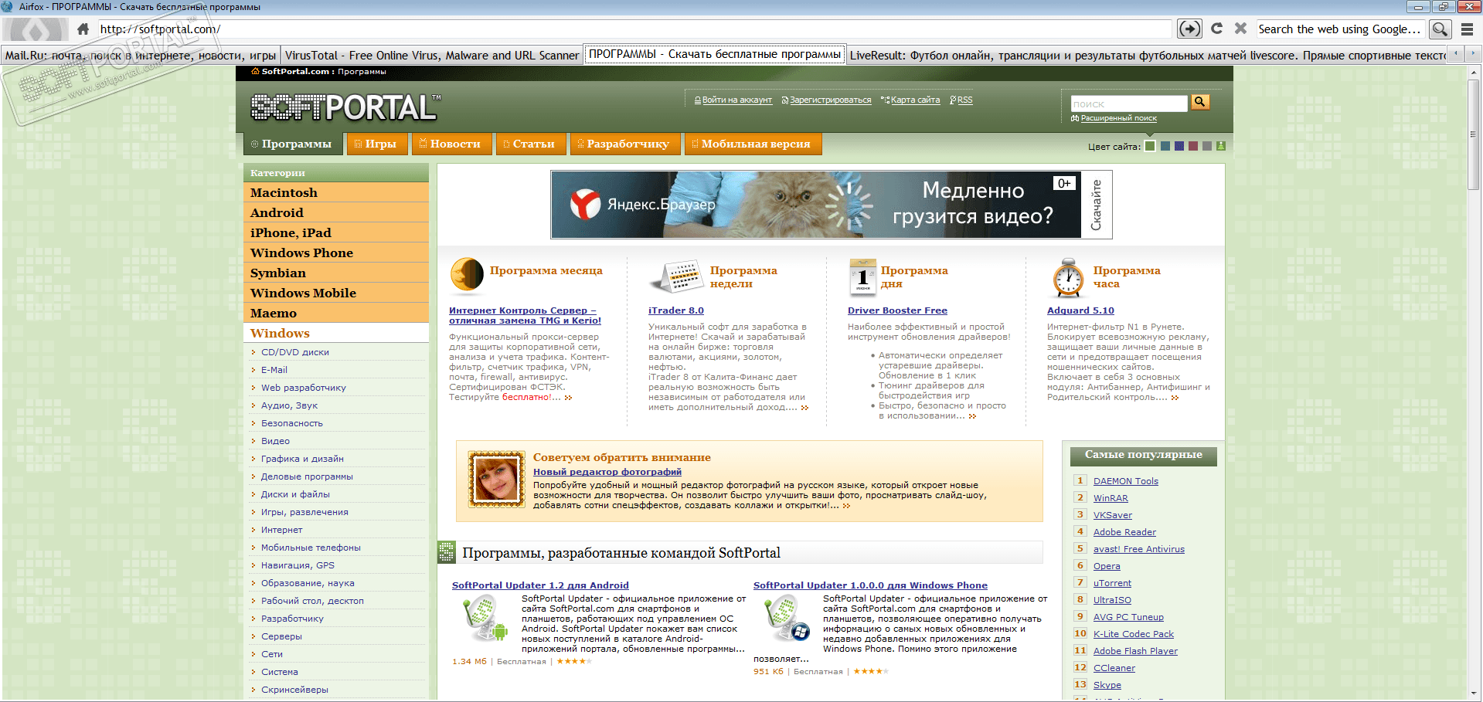Screen dimensions: 1483x702
Task: Select the iPhone, iPad category
Action: click(336, 232)
